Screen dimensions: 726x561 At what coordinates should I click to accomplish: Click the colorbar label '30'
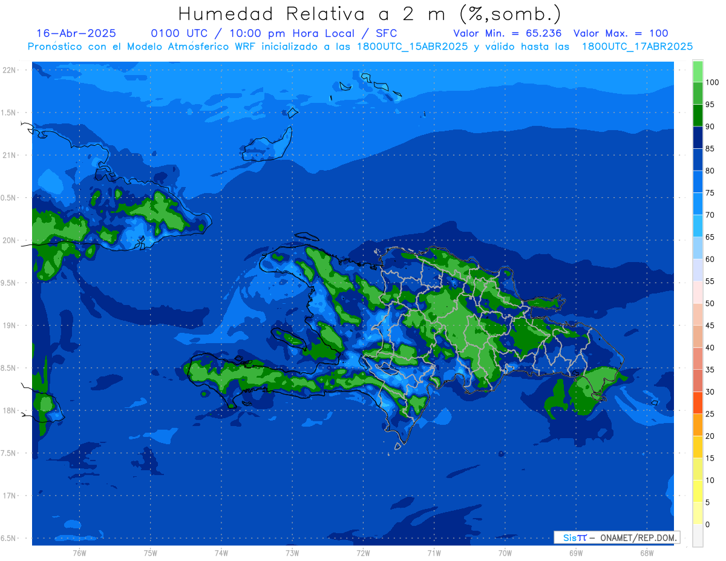point(710,392)
